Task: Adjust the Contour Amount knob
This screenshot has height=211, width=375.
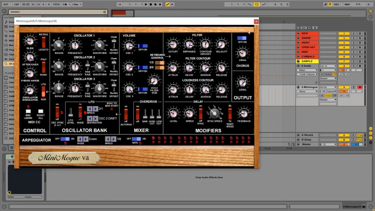Action: point(205,44)
